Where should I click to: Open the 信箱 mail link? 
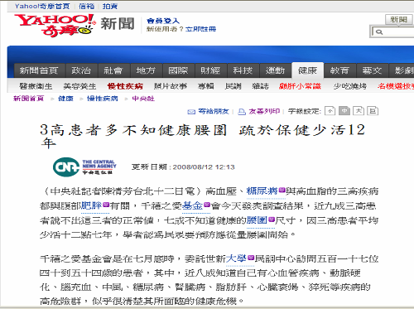86,6
